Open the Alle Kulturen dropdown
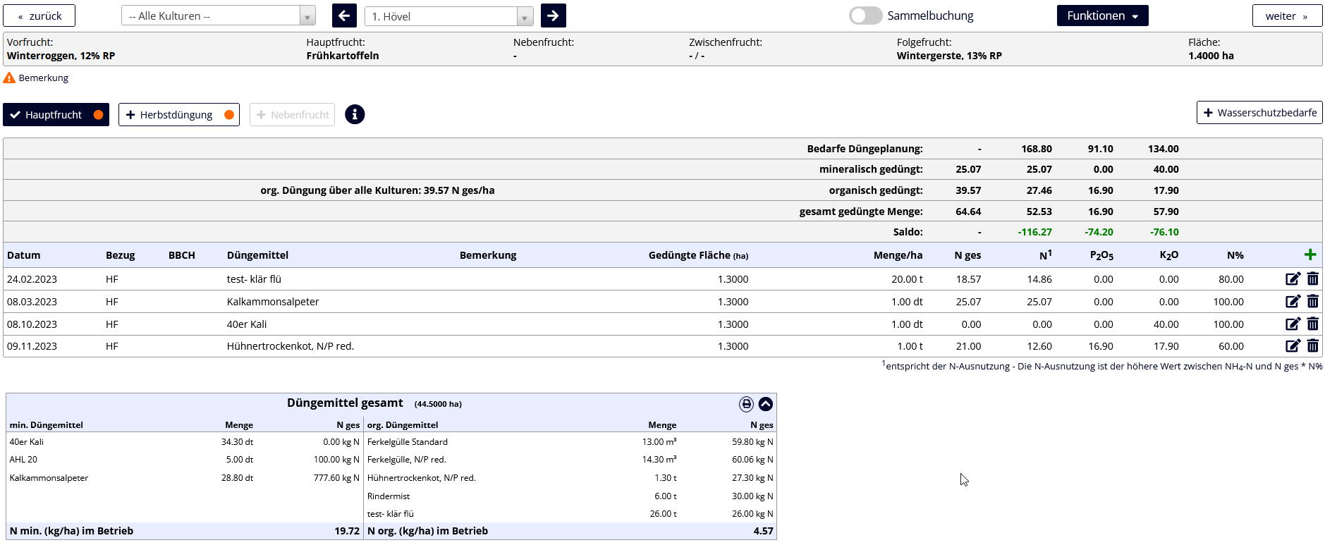 point(218,16)
